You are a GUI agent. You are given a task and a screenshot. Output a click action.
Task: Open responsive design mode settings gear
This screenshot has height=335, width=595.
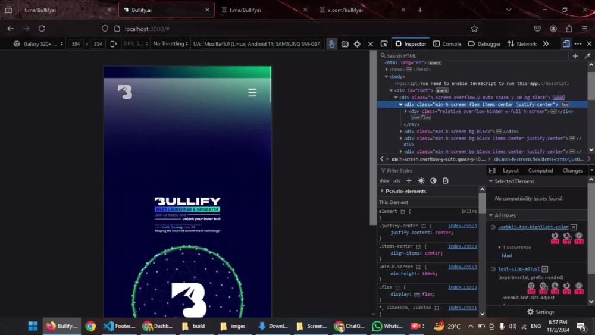pos(357,44)
